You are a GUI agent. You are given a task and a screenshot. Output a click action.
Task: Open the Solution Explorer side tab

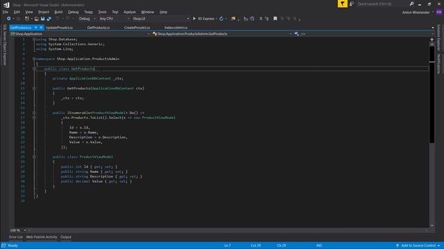pos(438,37)
